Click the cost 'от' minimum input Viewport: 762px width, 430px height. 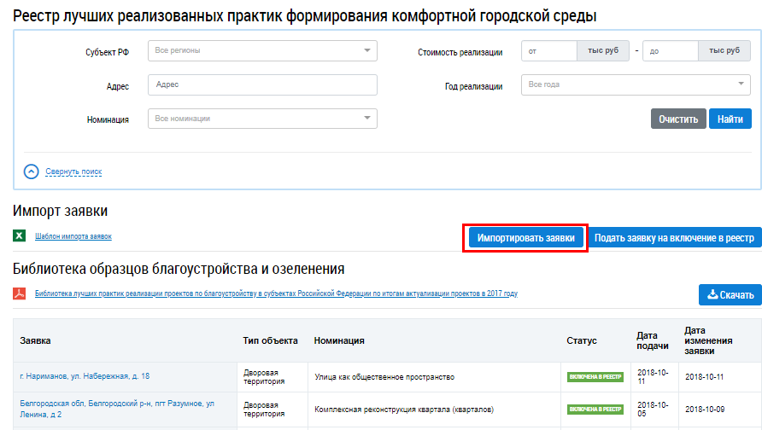coord(549,50)
